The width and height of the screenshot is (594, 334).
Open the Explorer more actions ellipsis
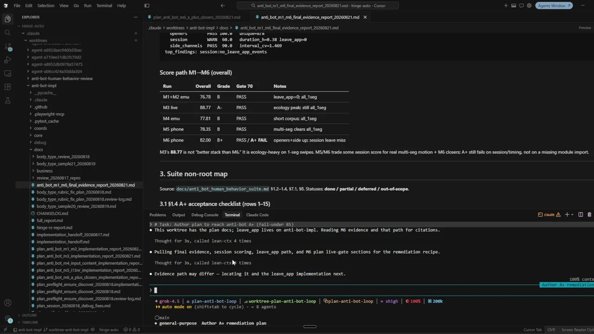point(136,17)
